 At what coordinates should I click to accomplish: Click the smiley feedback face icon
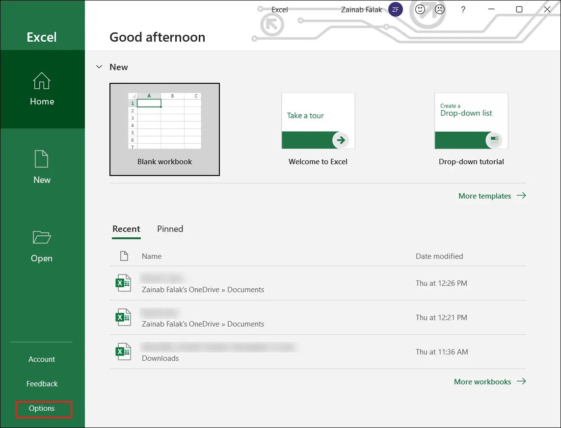[421, 9]
